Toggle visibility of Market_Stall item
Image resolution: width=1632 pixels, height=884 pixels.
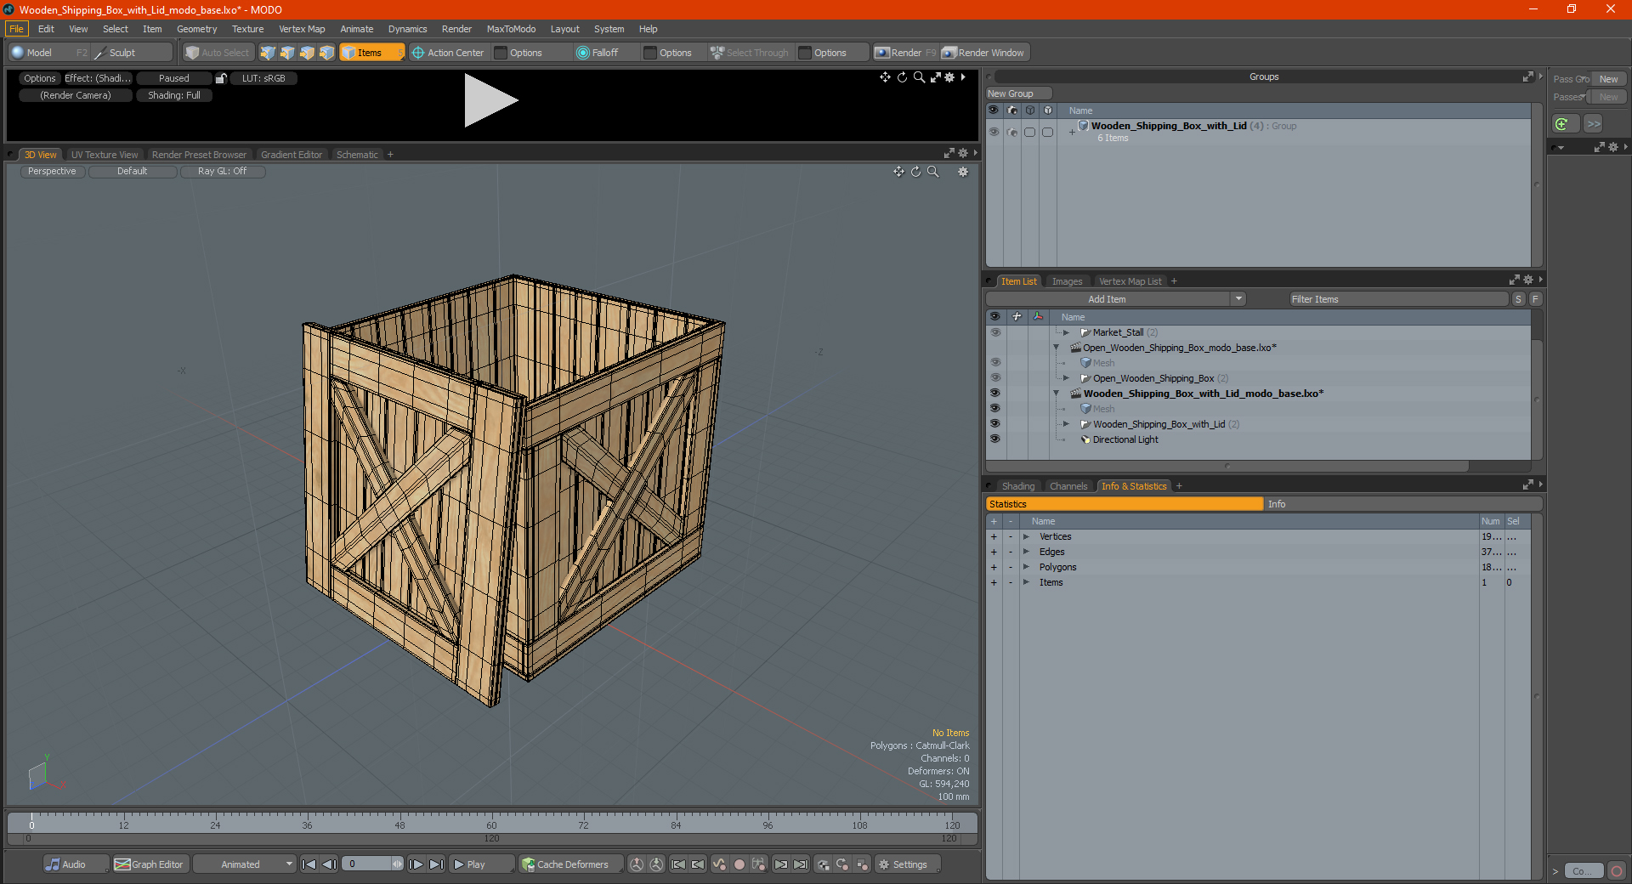[995, 332]
